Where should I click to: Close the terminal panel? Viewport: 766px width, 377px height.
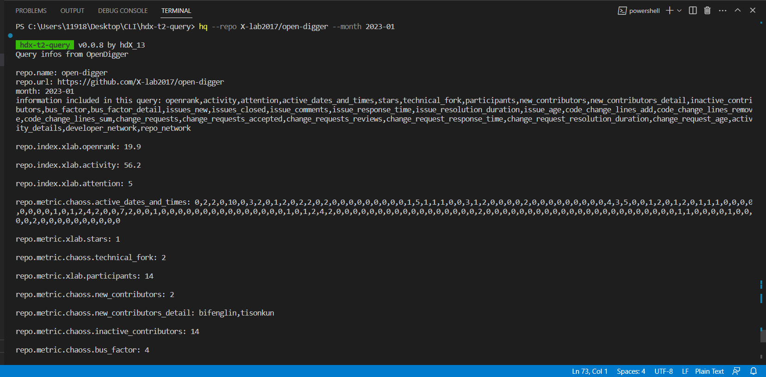tap(753, 10)
